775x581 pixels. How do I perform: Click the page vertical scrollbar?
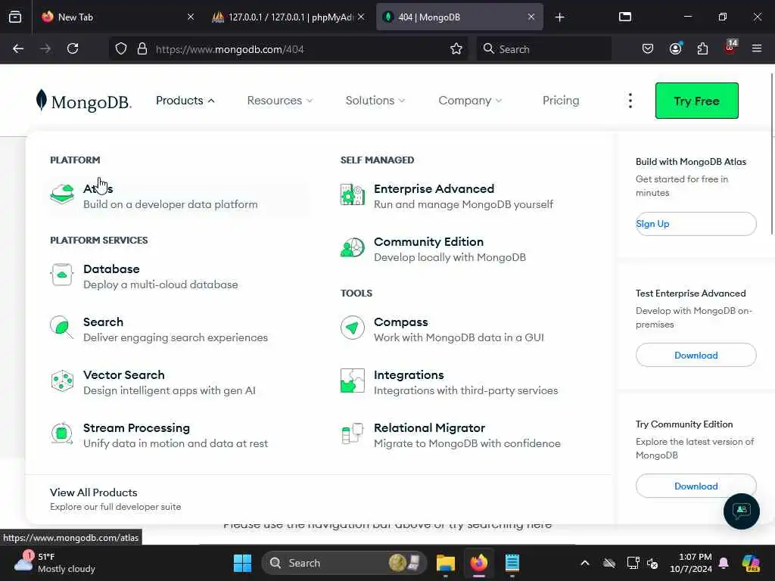771,154
